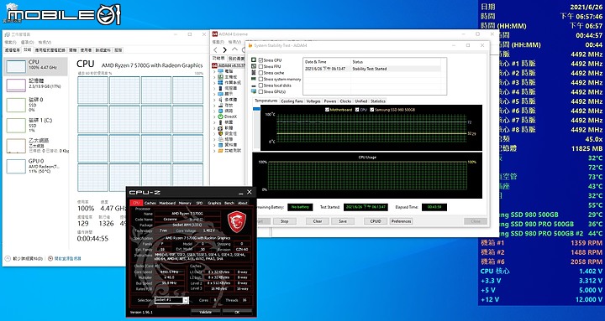Viewport: 605px width, 321px height.
Task: Go up one level with AIDA64 up arrow
Action: click(234, 49)
